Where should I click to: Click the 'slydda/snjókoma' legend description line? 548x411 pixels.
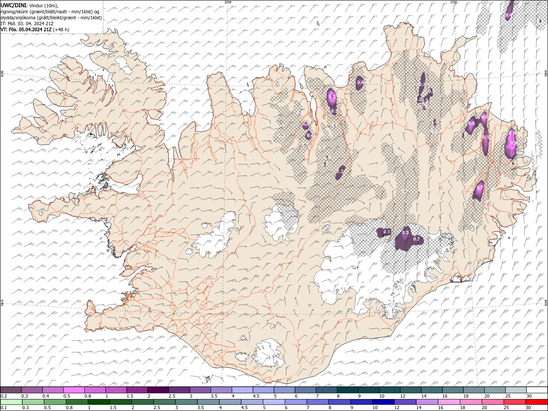pyautogui.click(x=51, y=18)
